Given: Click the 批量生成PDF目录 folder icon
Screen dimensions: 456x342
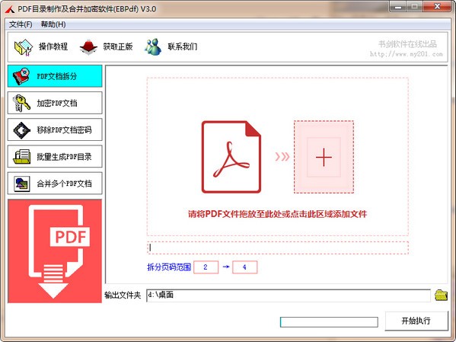Looking at the screenshot, I should coord(21,157).
